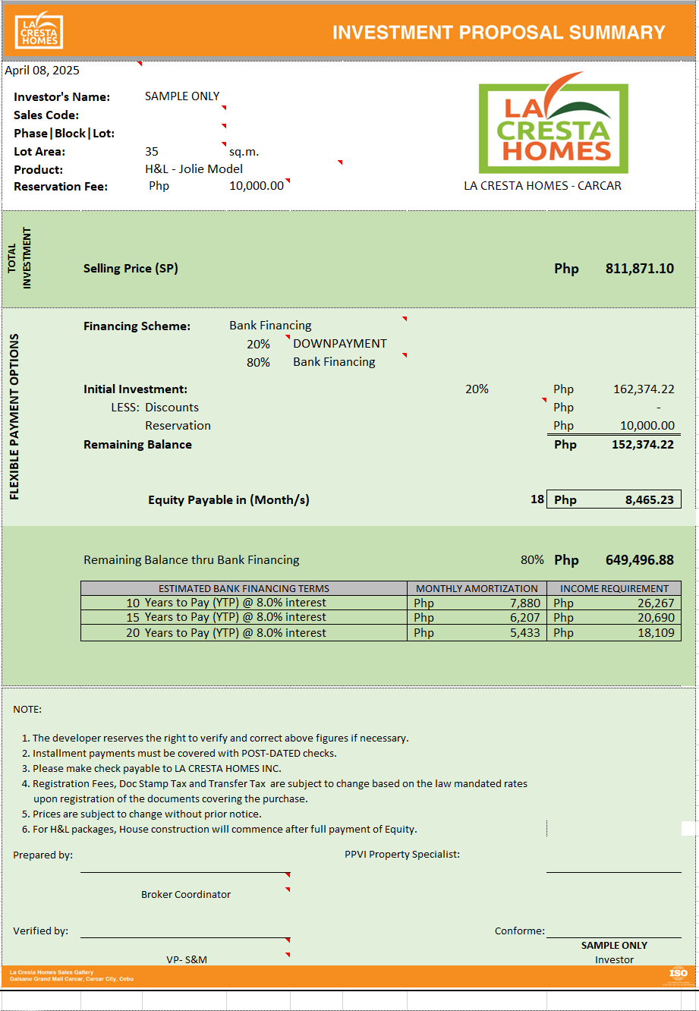This screenshot has height=1011, width=699.
Task: Click the La Cresta Homes header logo
Action: pos(39,30)
